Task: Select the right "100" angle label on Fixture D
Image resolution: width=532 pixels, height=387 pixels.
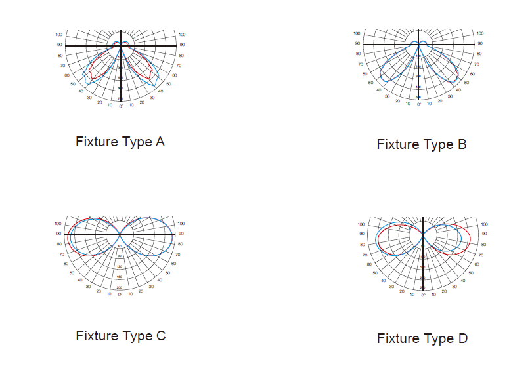Action: 485,224
